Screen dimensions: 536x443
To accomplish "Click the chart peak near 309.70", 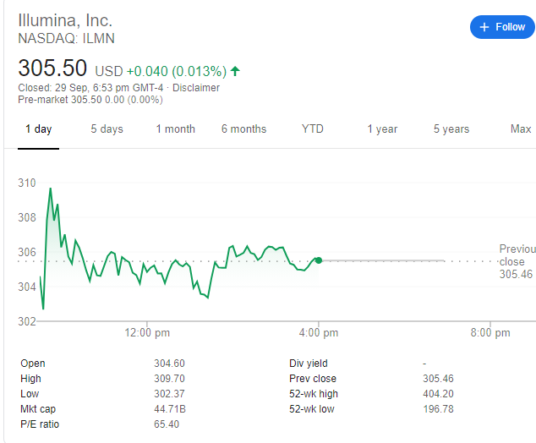I will click(x=51, y=189).
